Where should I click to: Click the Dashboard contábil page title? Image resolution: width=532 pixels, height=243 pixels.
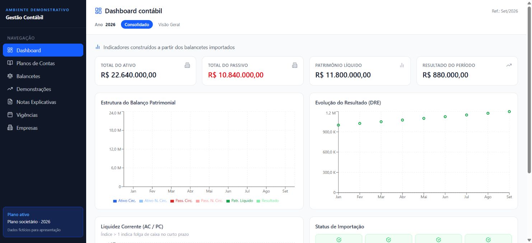tap(134, 11)
